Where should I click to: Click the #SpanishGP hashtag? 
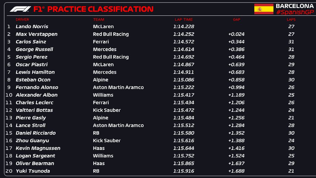click(295, 12)
